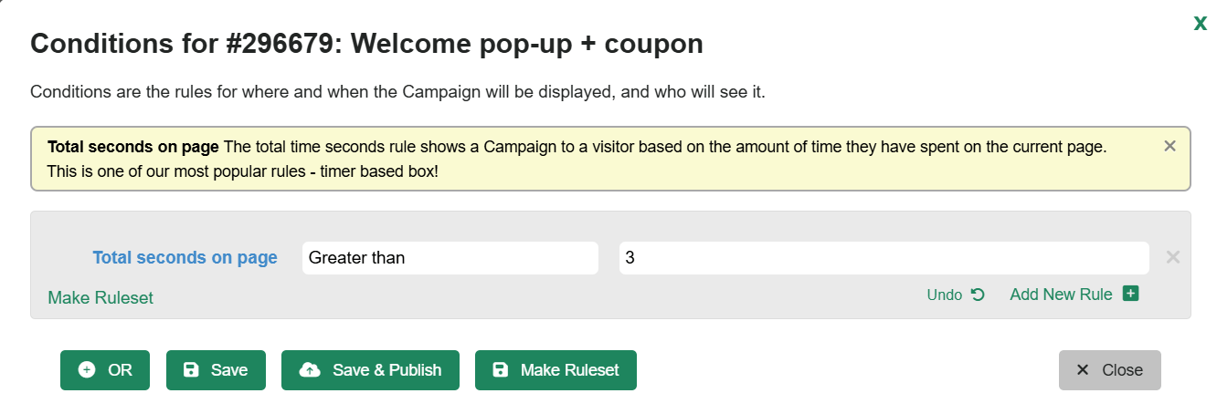
Task: Click the circled plus icon on OR button
Action: (87, 370)
